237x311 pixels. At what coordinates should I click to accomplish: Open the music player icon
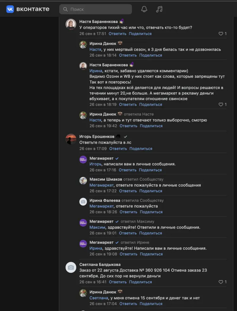pos(159,9)
